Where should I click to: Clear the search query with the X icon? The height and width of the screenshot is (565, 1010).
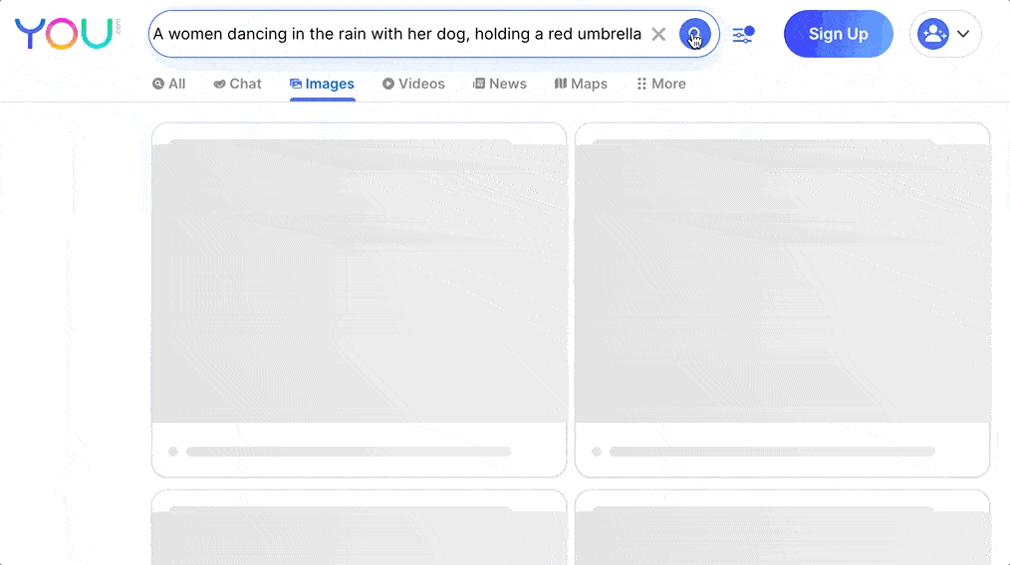click(658, 34)
